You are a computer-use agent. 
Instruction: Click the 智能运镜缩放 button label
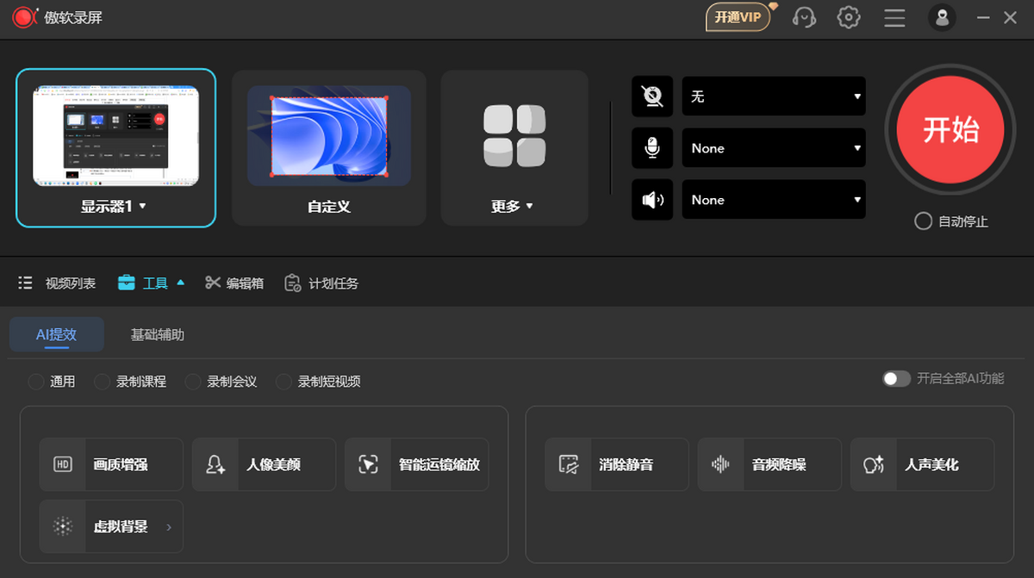(439, 465)
